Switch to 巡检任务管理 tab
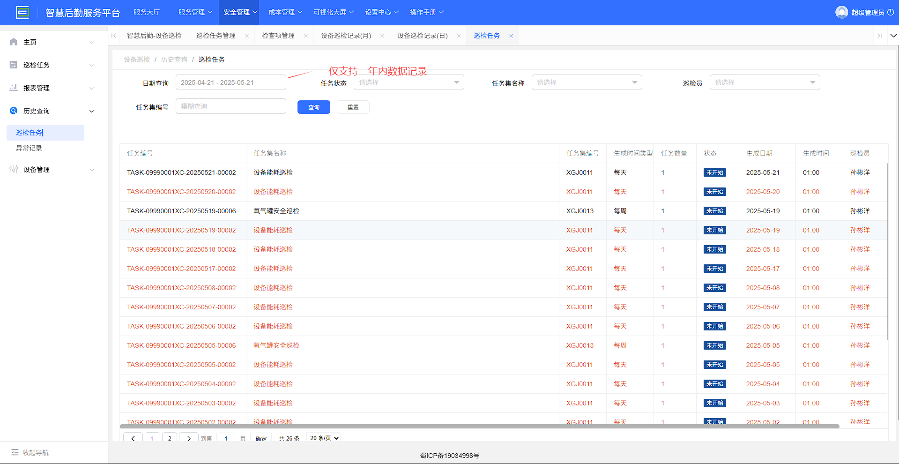 pos(216,36)
